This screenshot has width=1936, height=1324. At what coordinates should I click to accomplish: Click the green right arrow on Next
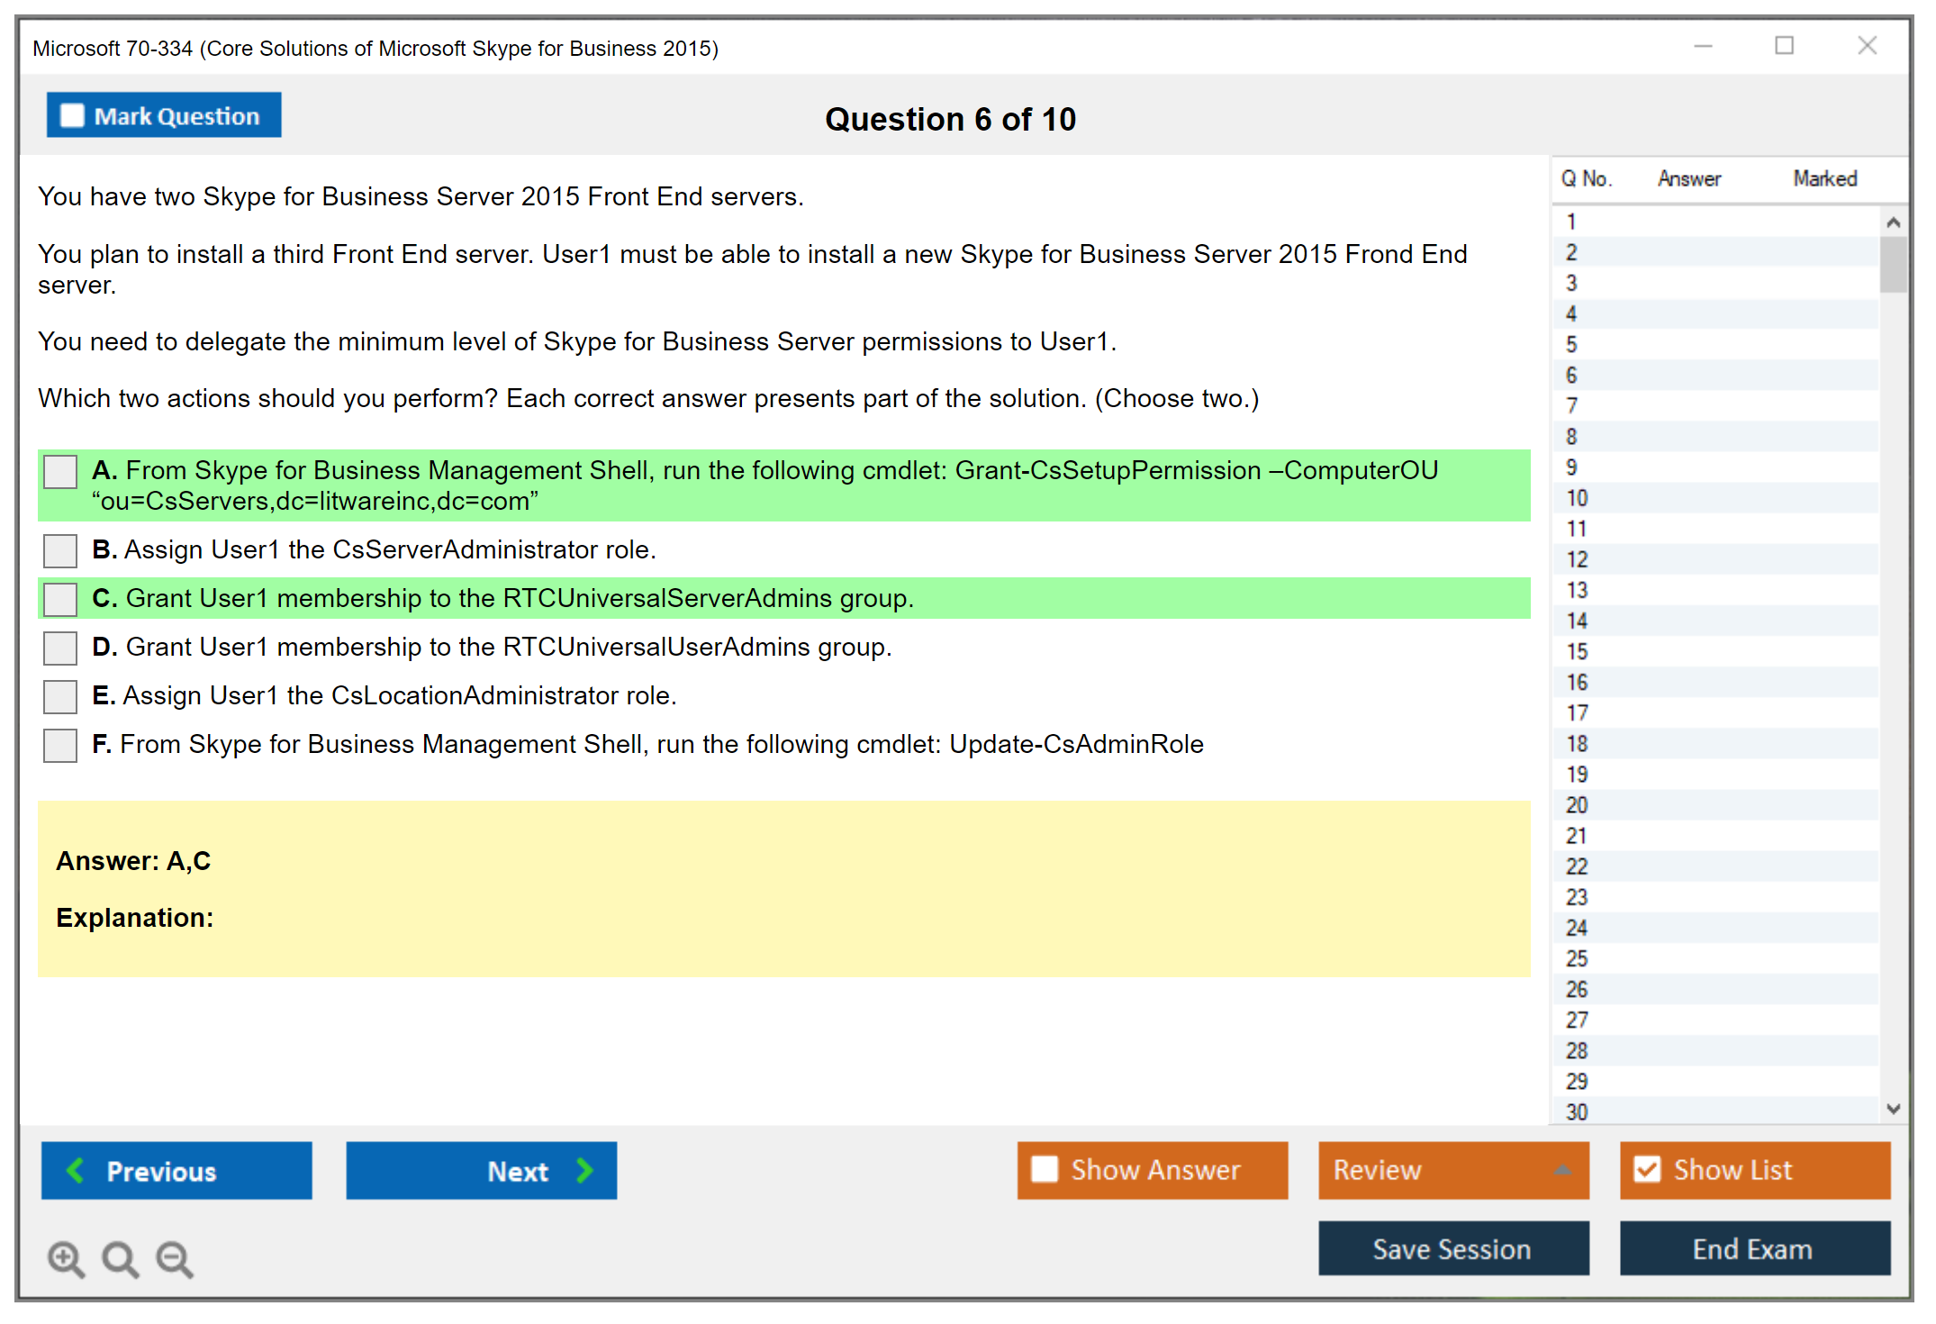pos(585,1170)
